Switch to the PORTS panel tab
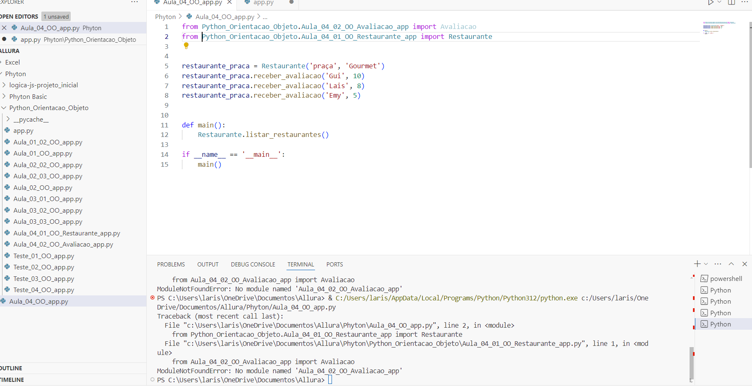Screen dimensions: 752x386 (x=334, y=264)
